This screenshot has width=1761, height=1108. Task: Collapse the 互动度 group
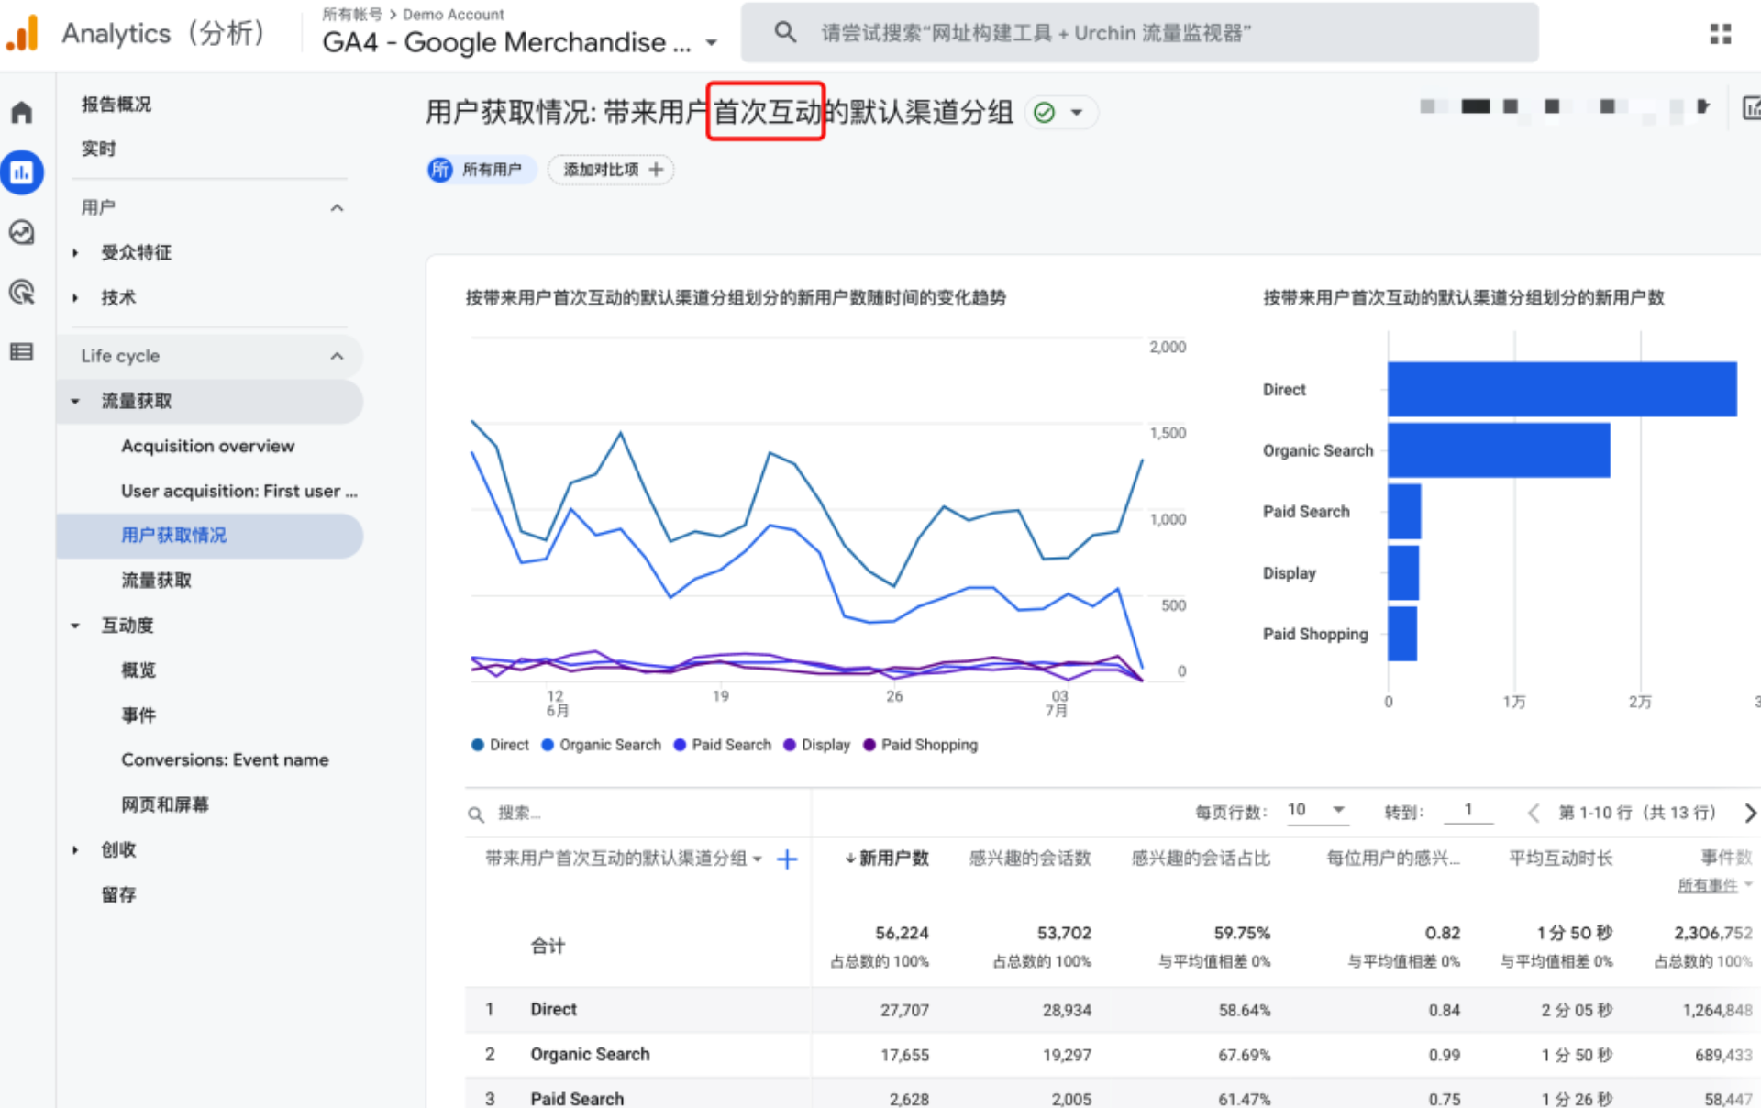[x=75, y=626]
